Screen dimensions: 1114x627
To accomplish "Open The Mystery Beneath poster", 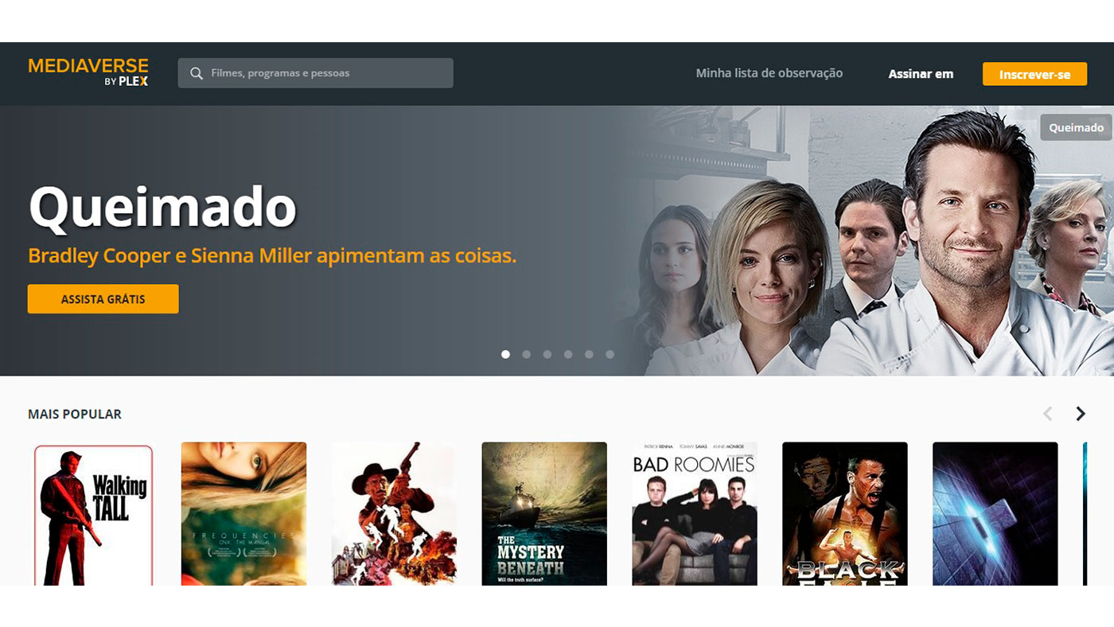I will click(544, 514).
